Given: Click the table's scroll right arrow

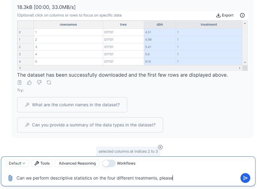Looking at the screenshot, I should [x=240, y=68].
